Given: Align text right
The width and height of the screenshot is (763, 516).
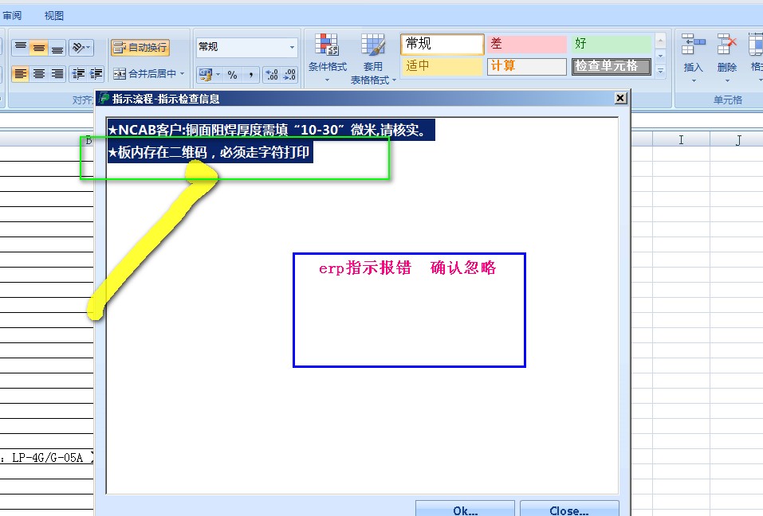Looking at the screenshot, I should click(x=57, y=74).
